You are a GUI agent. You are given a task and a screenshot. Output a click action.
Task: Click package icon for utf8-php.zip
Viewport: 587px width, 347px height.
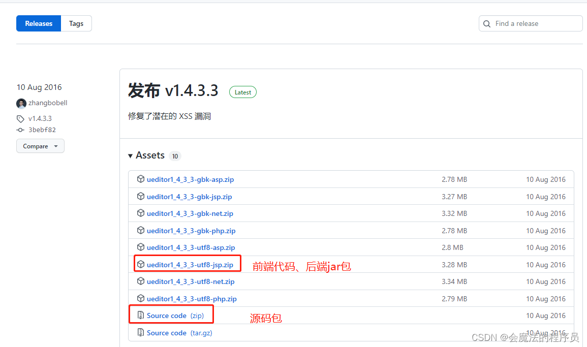point(141,298)
